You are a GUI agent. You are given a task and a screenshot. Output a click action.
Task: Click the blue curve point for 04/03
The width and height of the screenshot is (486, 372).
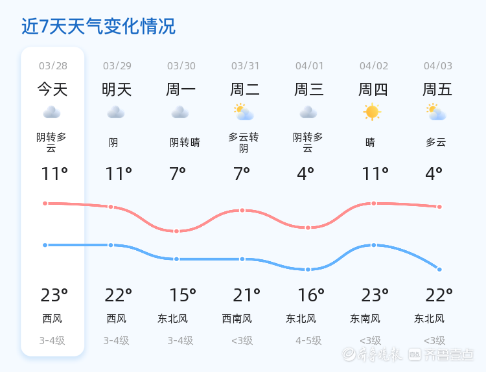coord(439,269)
